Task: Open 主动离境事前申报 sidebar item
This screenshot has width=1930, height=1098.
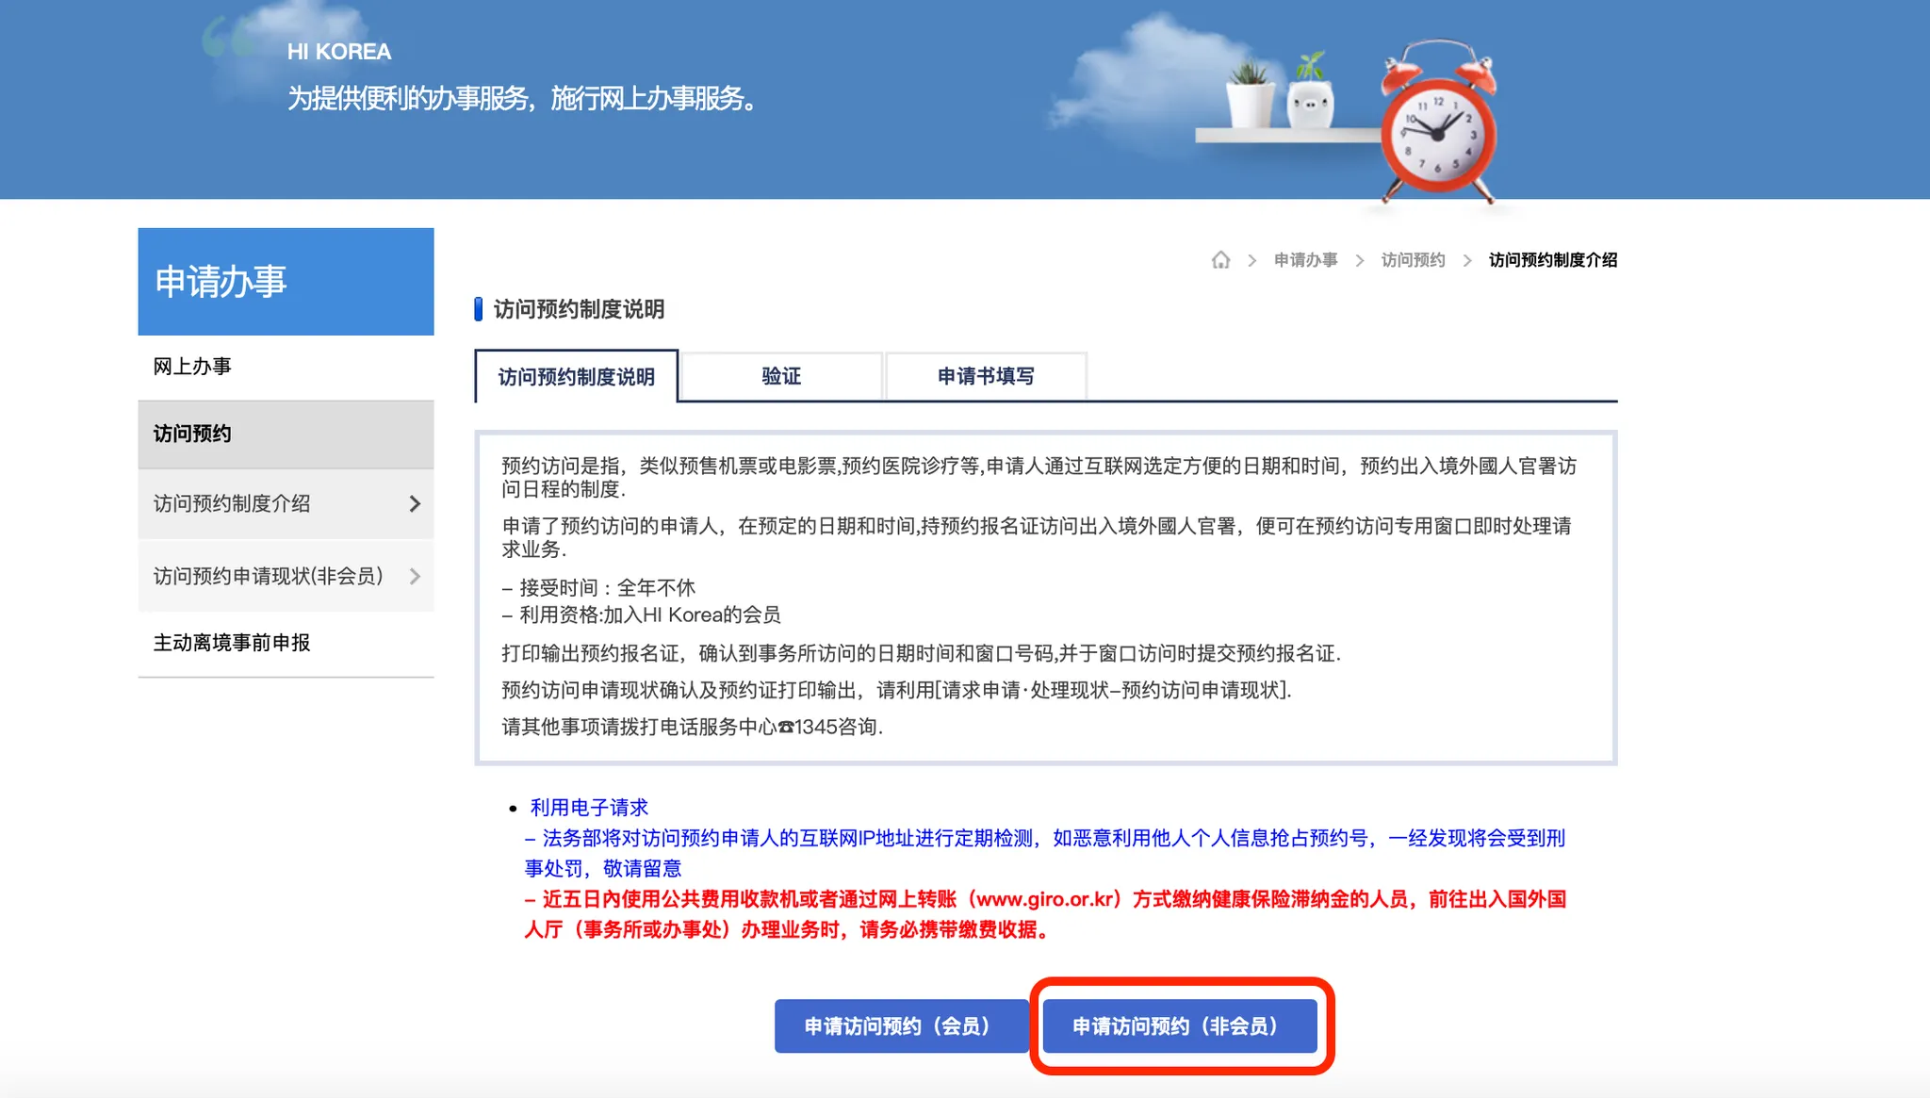Action: tap(232, 643)
